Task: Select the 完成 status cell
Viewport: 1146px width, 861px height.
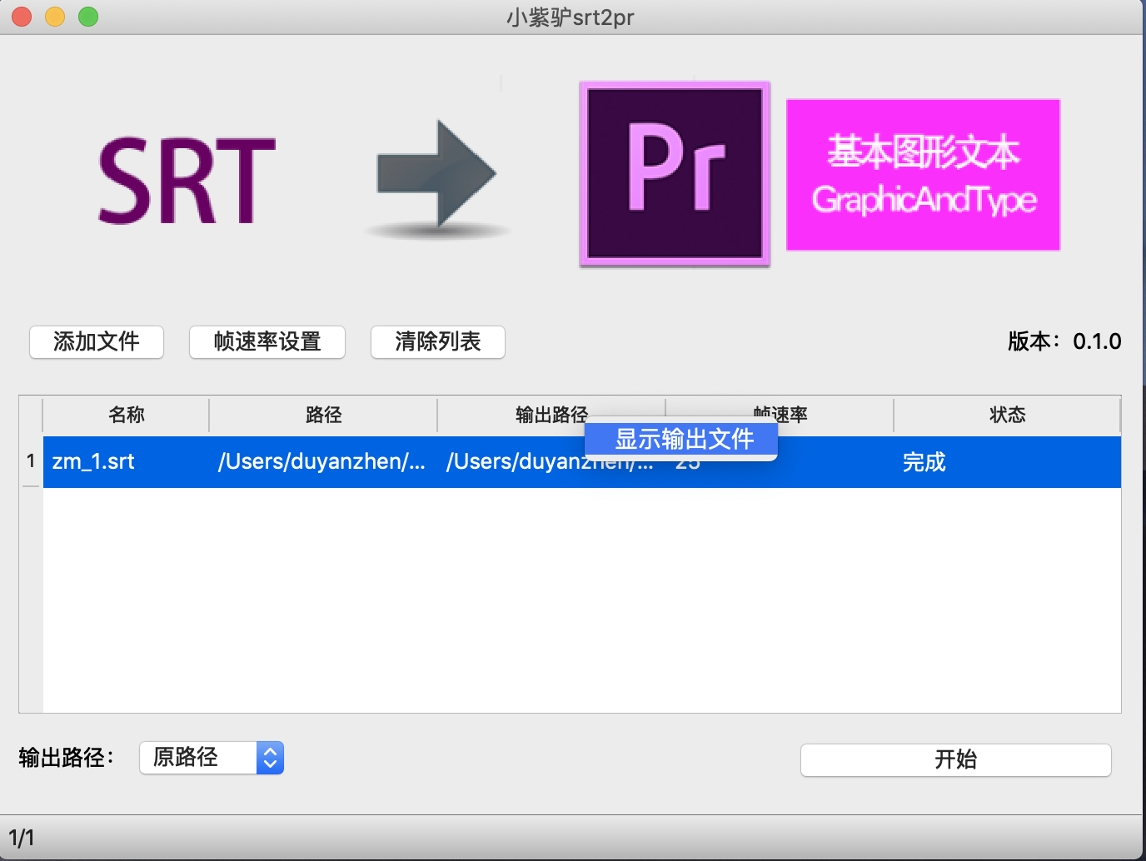Action: click(x=1007, y=462)
